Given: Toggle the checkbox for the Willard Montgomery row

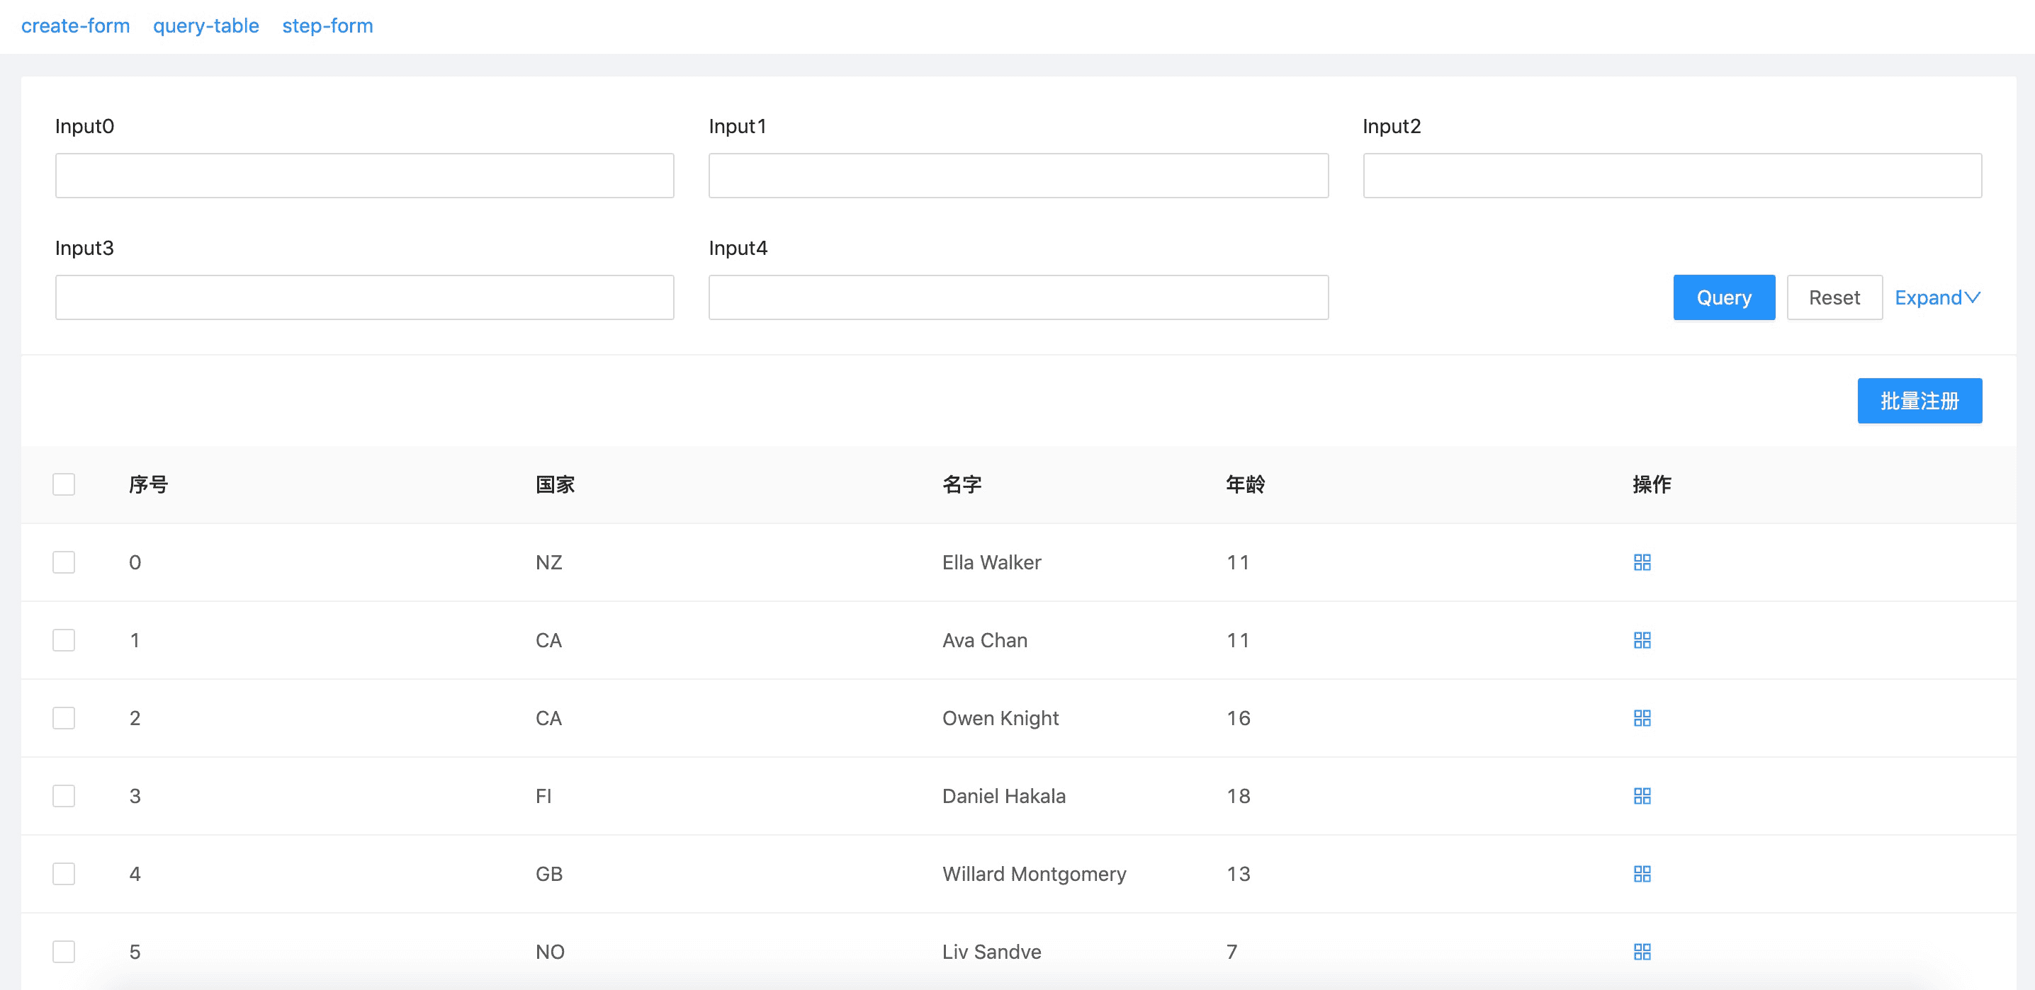Looking at the screenshot, I should [64, 874].
